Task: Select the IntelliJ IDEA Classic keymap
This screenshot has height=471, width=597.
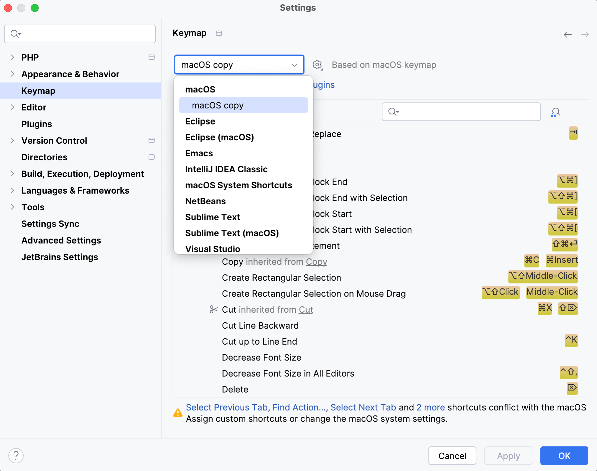Action: point(226,169)
